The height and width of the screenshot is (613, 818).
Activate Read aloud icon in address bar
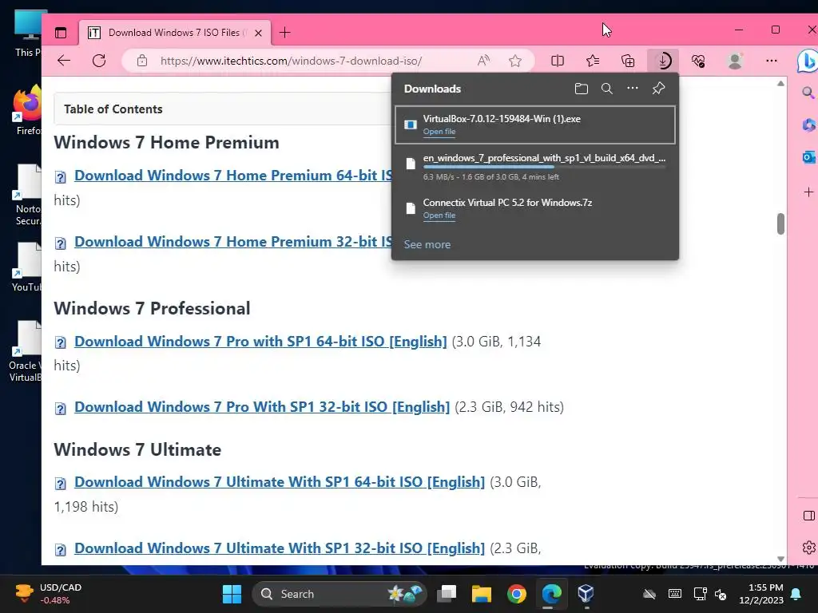point(483,61)
